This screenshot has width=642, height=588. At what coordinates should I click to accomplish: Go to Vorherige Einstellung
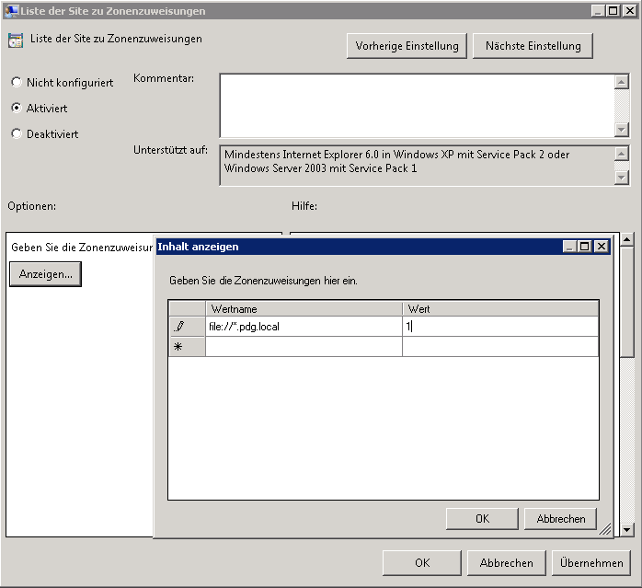pyautogui.click(x=407, y=46)
